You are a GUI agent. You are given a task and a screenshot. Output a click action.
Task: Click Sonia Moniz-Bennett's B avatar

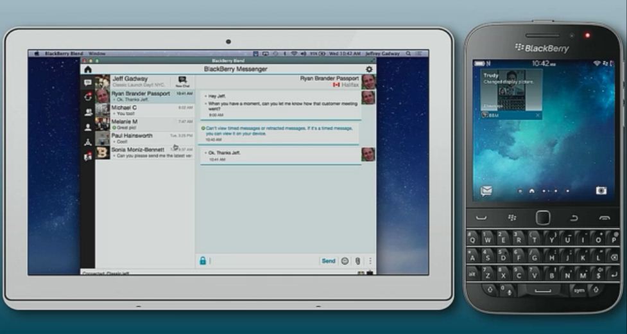(103, 153)
